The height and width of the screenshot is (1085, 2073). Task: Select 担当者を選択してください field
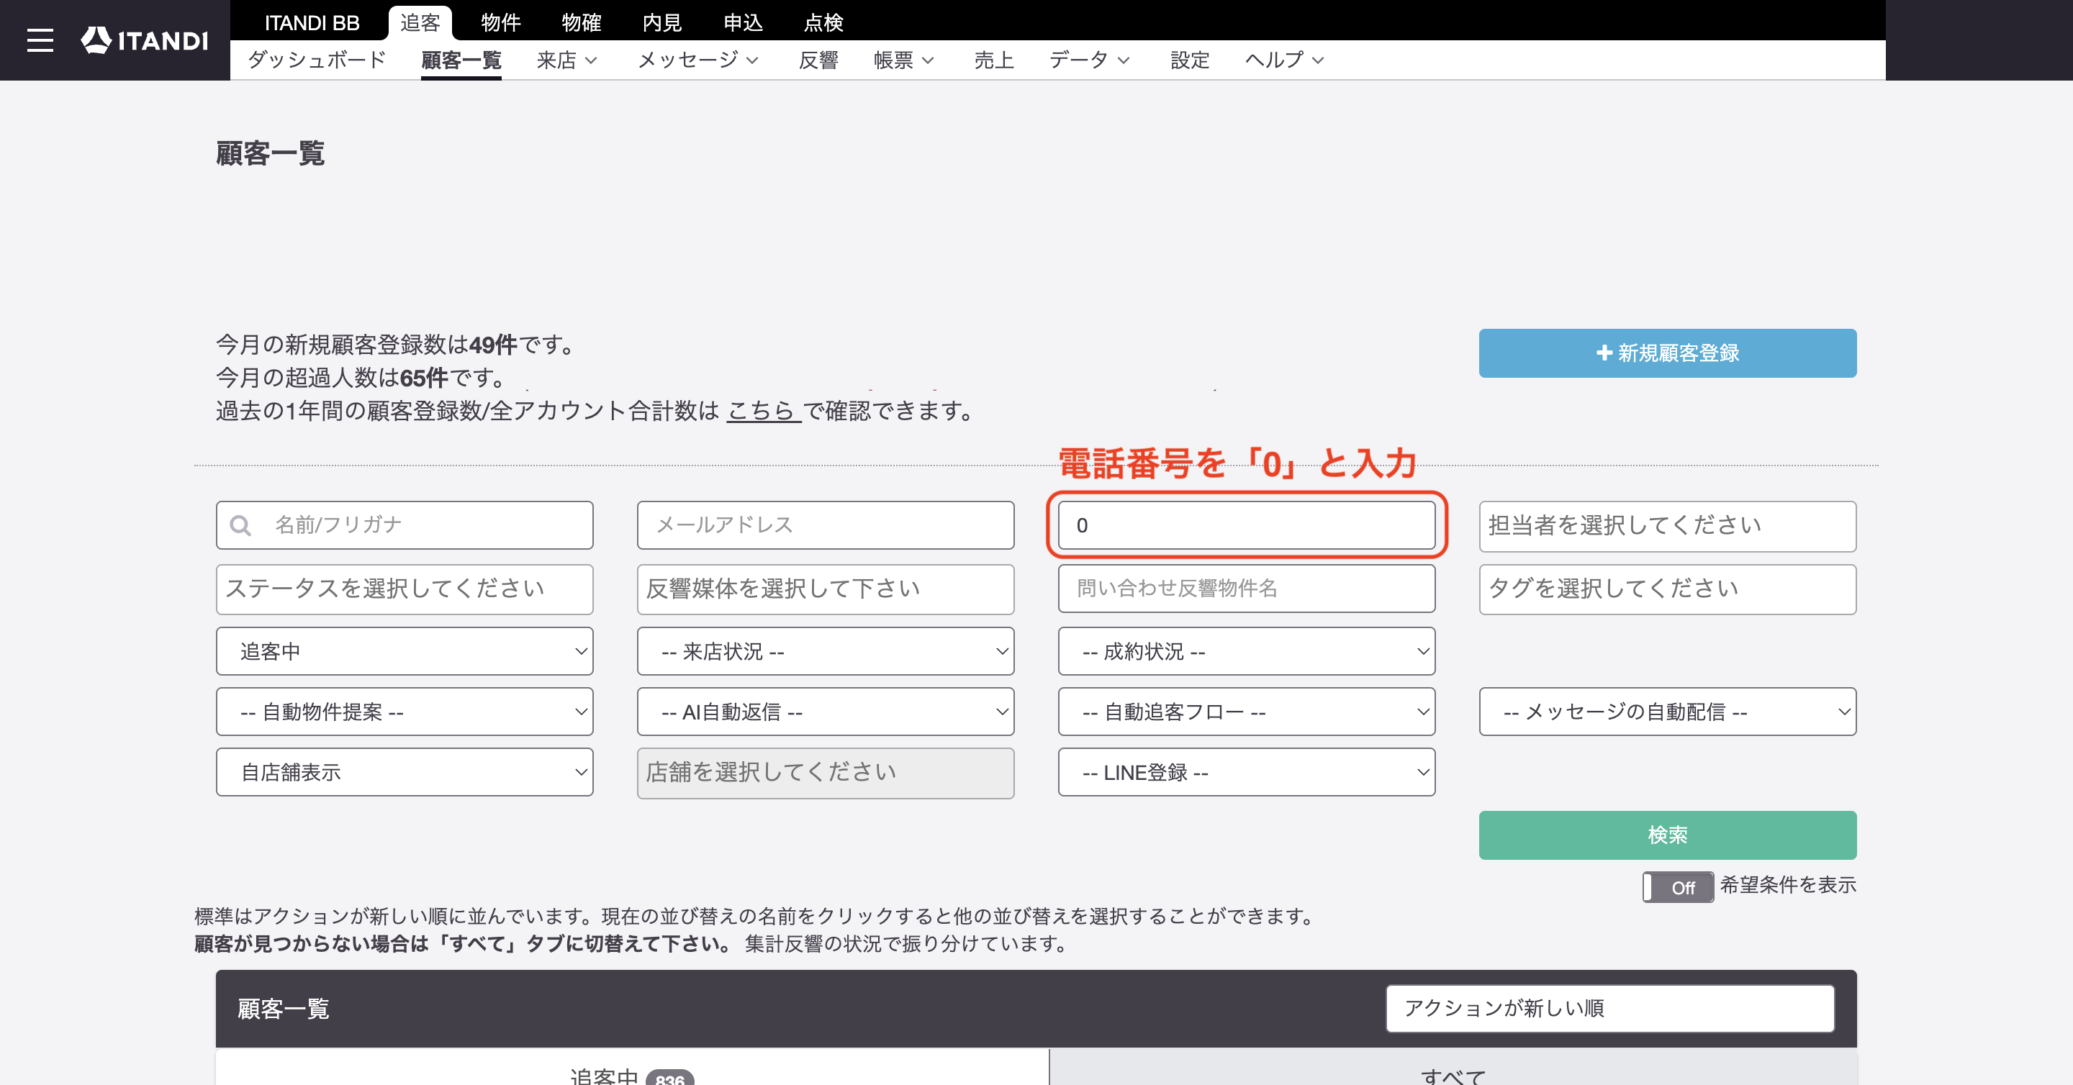tap(1668, 526)
